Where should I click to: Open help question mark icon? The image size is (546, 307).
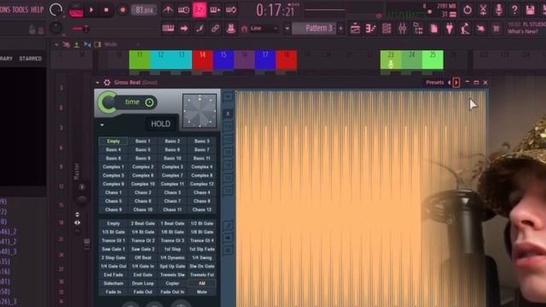(x=514, y=9)
